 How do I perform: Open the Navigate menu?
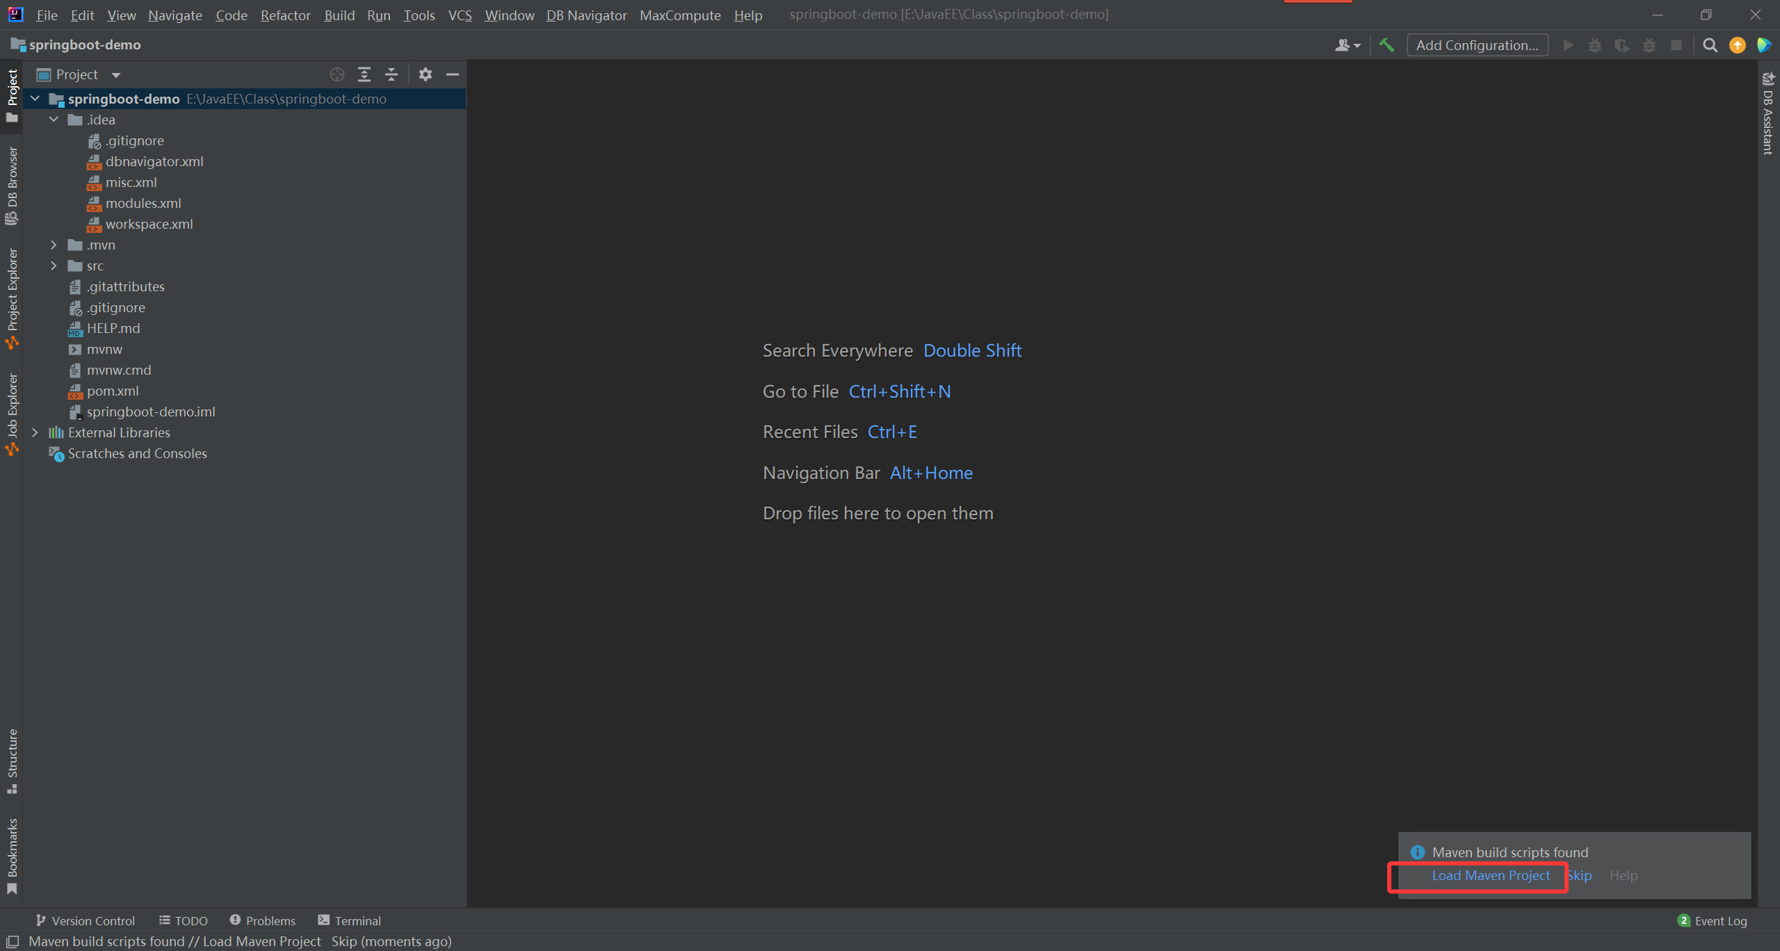[x=175, y=15]
